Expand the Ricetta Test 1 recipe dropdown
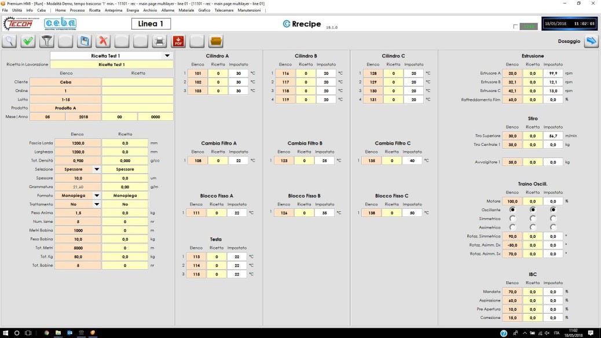The width and height of the screenshot is (601, 338). click(167, 56)
